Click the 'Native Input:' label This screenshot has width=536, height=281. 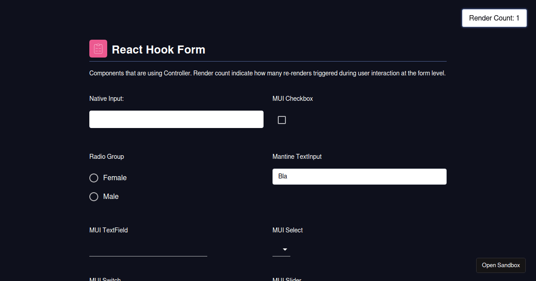106,99
